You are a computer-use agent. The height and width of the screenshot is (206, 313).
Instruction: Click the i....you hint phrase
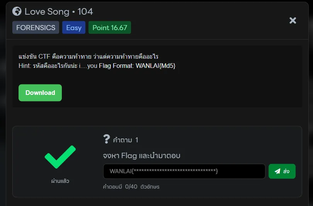(88, 66)
